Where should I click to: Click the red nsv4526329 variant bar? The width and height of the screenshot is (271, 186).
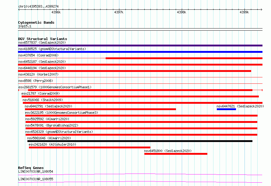[x=141, y=135]
